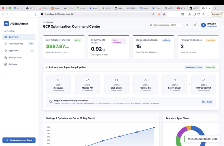Open notifications bell icon
The width and height of the screenshot is (224, 146).
195,25
